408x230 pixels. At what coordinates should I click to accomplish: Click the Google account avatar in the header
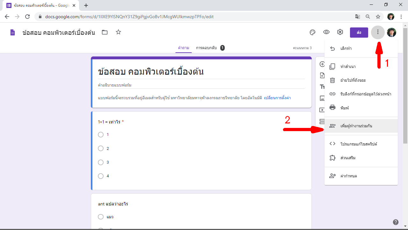[x=391, y=32]
